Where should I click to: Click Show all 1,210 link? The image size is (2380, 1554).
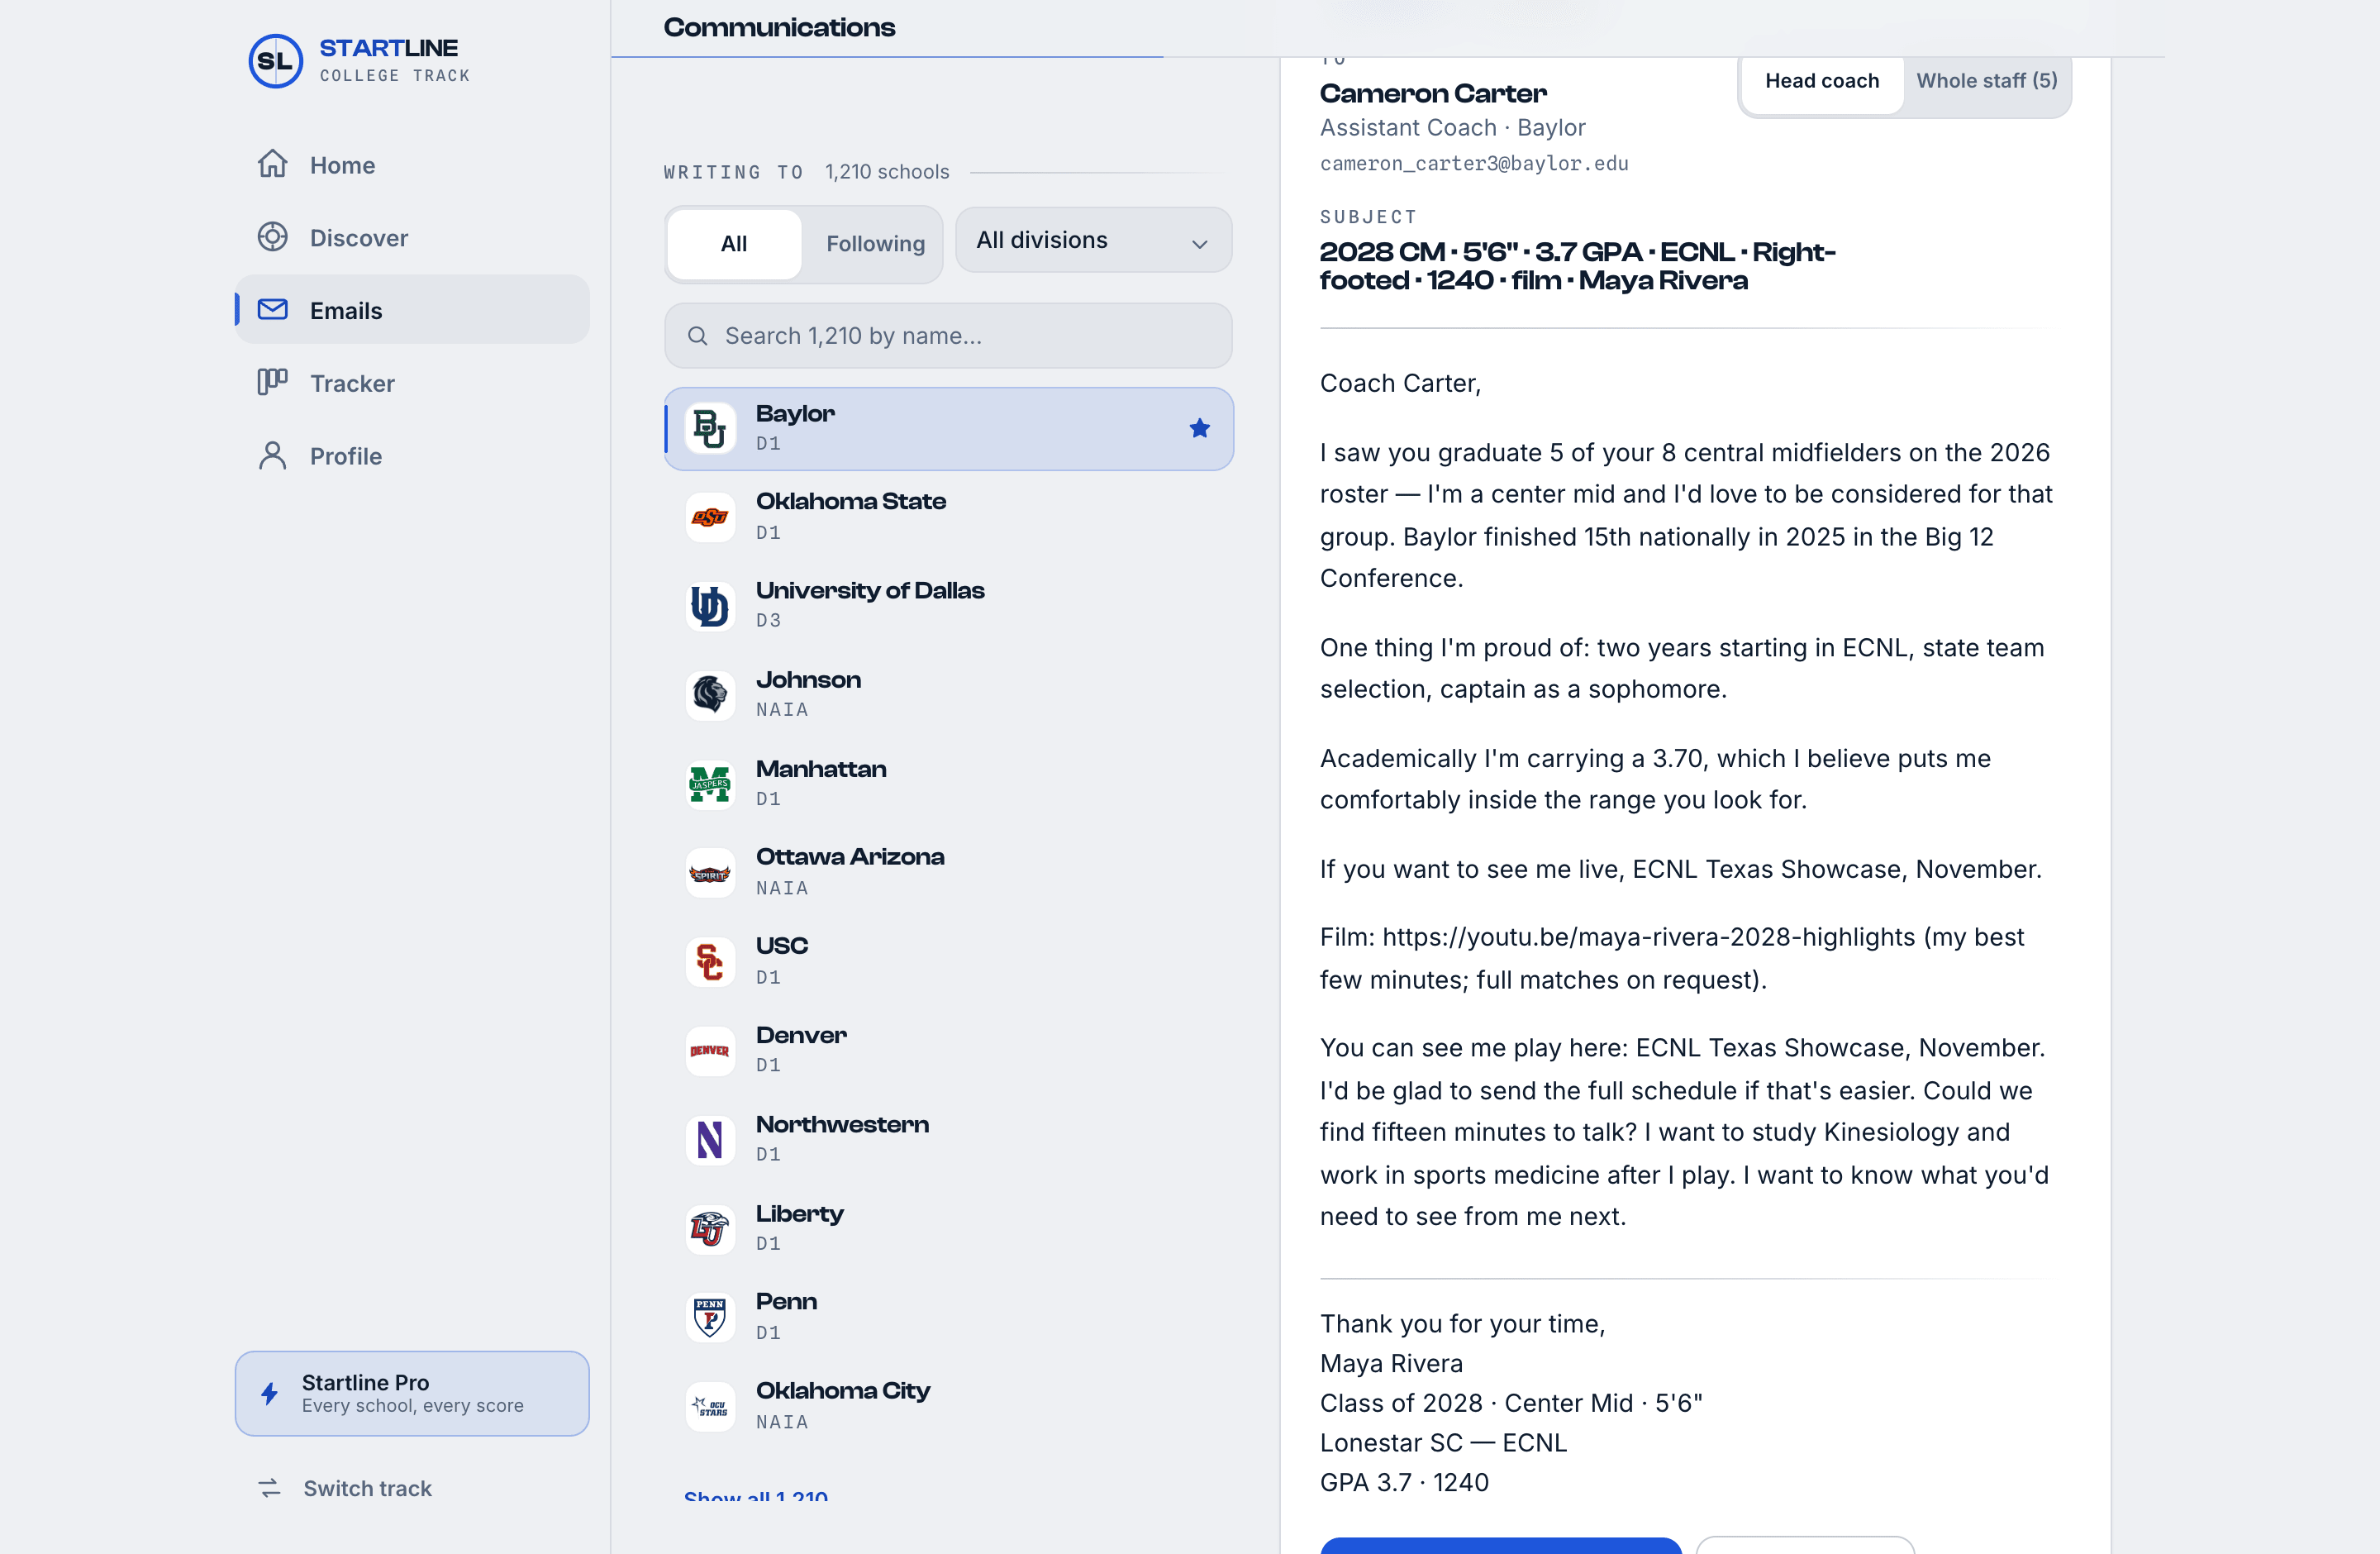click(x=756, y=1495)
